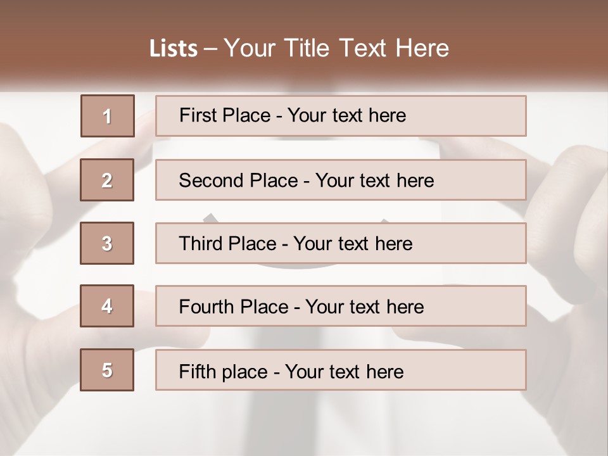608x456 pixels.
Task: Select the number 3 box
Action: tap(107, 243)
